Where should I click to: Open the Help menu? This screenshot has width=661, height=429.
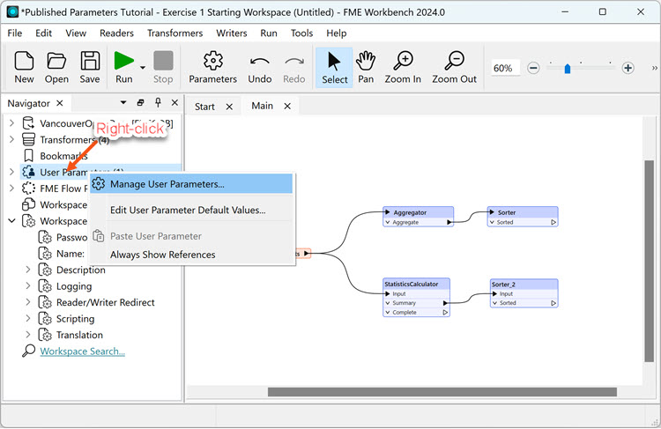click(x=337, y=33)
